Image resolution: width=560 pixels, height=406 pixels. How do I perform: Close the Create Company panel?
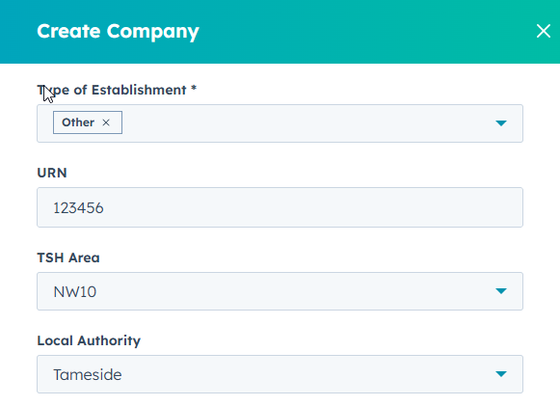pyautogui.click(x=544, y=31)
